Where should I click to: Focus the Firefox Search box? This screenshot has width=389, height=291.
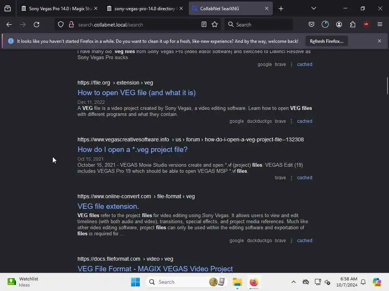coord(259,25)
